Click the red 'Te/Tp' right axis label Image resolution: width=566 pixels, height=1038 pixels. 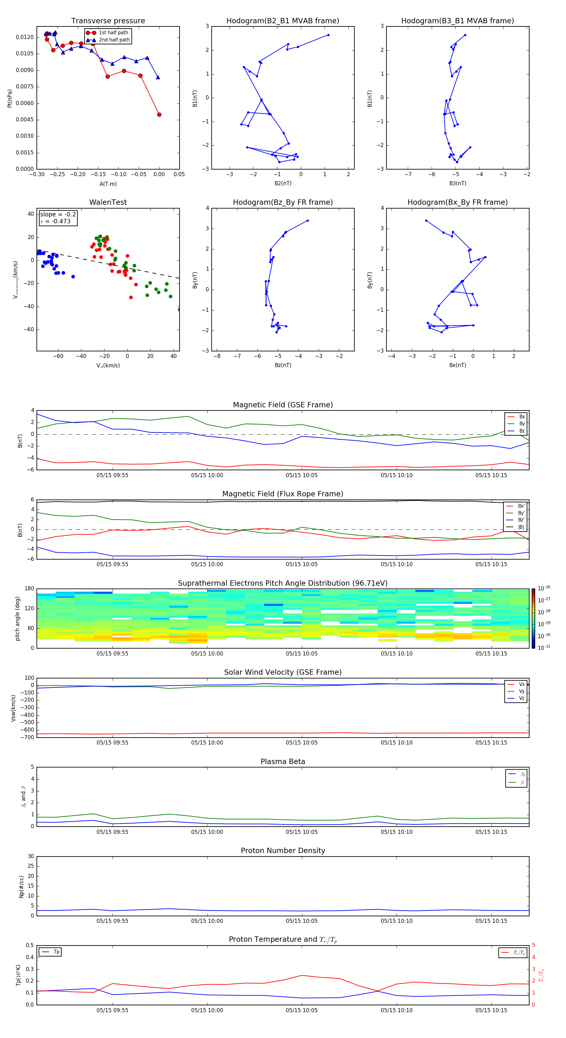point(542,975)
